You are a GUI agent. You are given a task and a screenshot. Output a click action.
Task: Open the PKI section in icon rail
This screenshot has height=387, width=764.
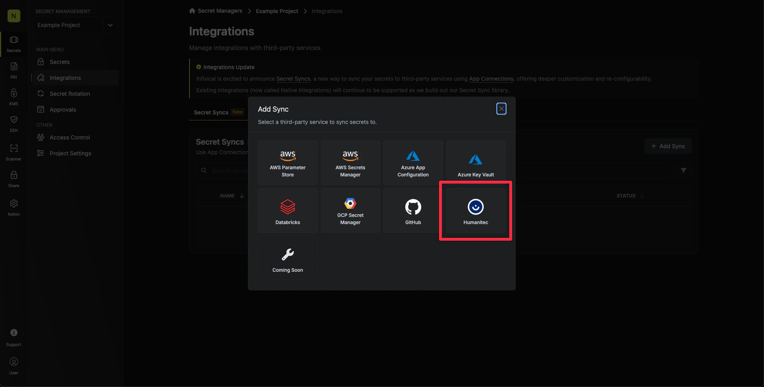point(14,71)
